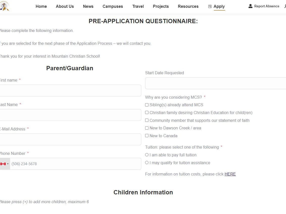Click the Phone Number text field
This screenshot has height=214, width=286.
(x=75, y=164)
